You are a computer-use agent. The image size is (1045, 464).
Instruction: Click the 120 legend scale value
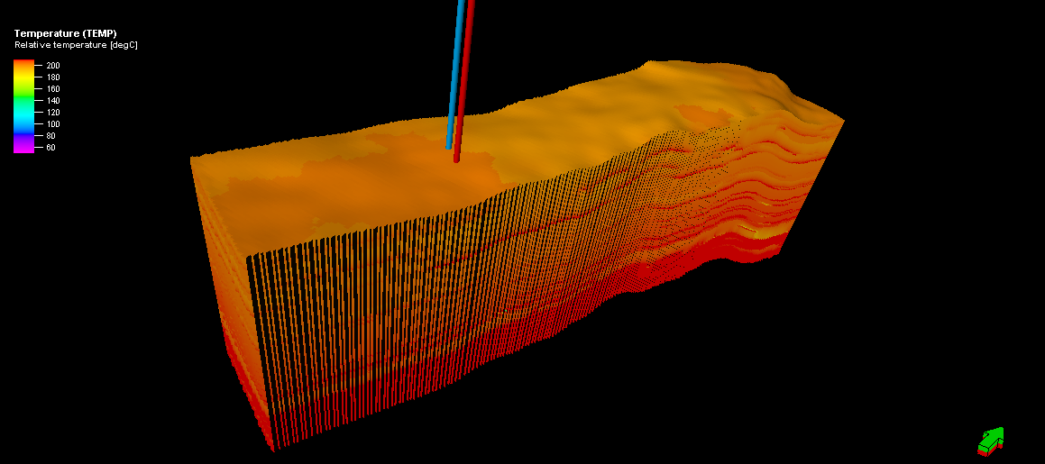pyautogui.click(x=52, y=113)
